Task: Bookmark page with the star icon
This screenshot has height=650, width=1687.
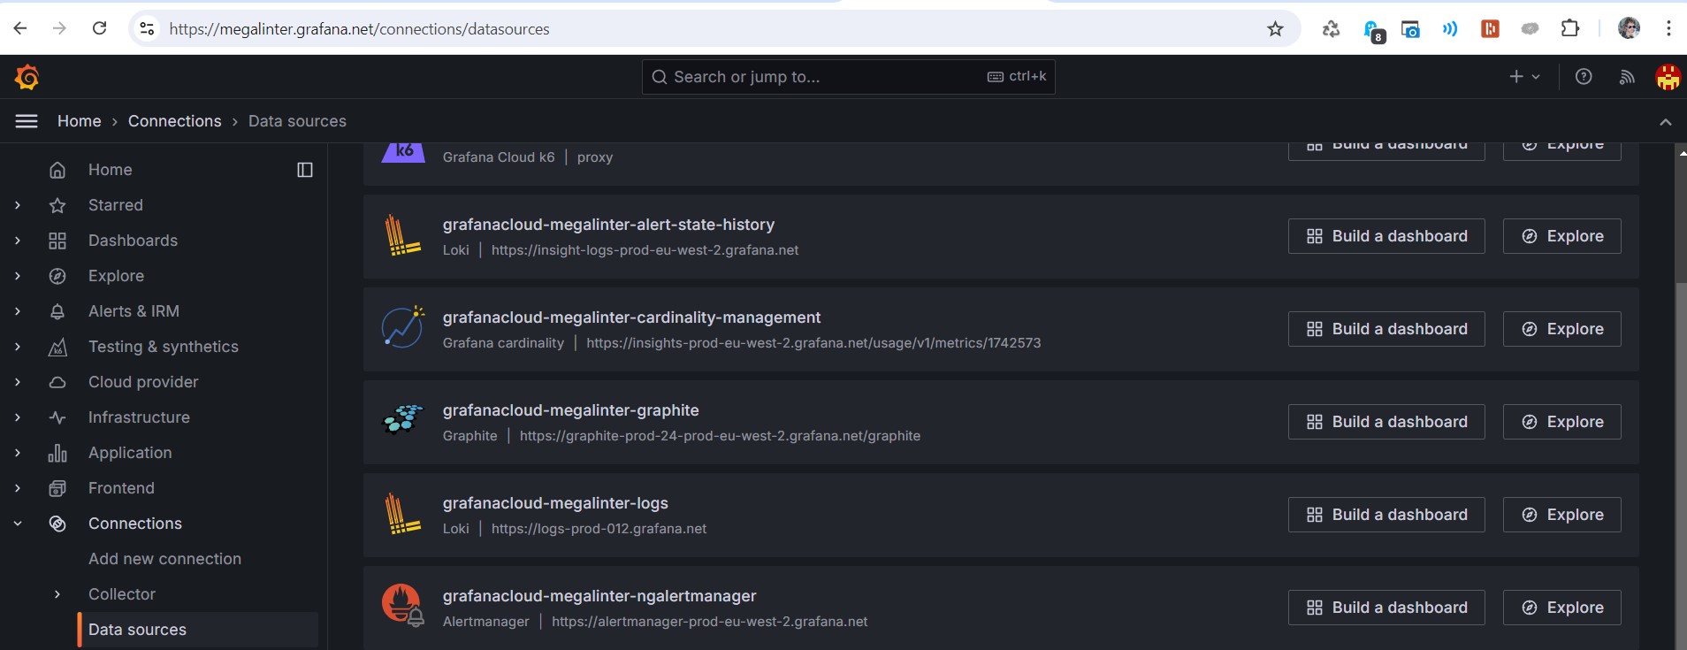Action: point(1275,29)
